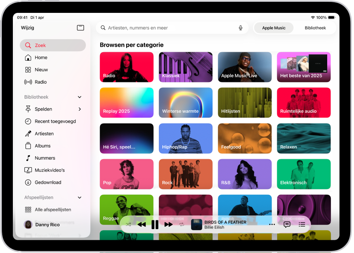Expand the Spelden chevron arrow

coord(80,109)
